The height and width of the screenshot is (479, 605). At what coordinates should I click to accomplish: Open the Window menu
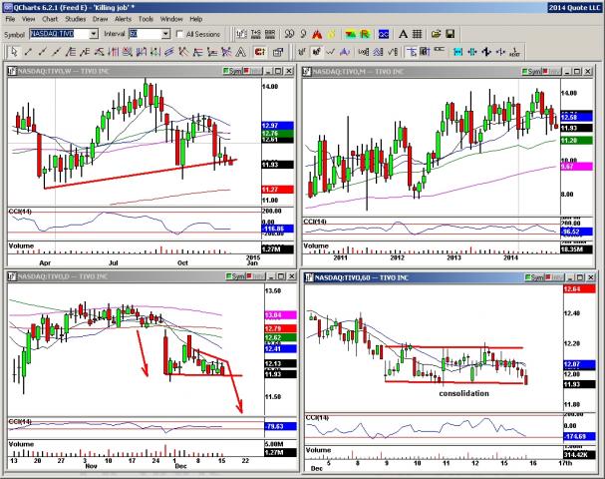pyautogui.click(x=171, y=19)
